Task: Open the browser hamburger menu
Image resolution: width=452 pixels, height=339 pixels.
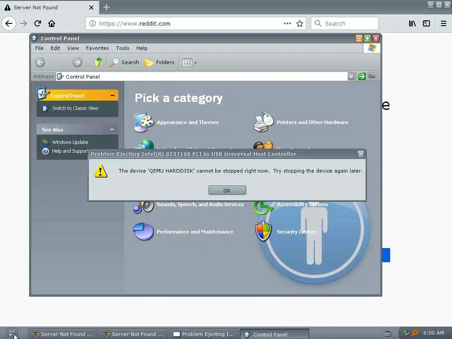Action: [x=444, y=23]
